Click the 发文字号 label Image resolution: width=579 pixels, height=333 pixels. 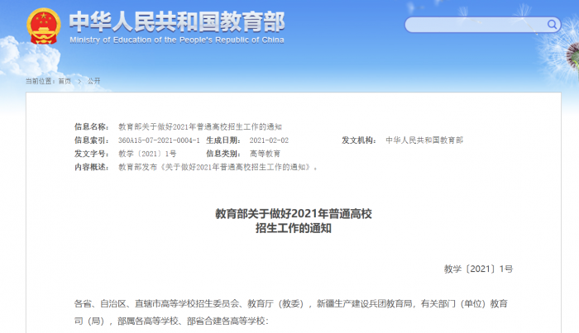[x=92, y=154]
